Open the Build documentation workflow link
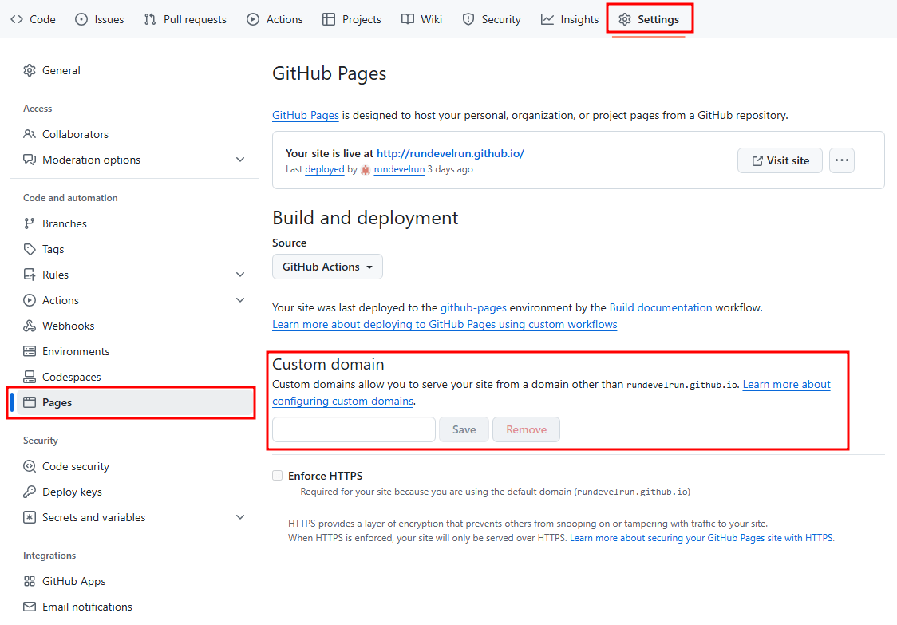Viewport: 897px width, 625px height. click(x=660, y=307)
